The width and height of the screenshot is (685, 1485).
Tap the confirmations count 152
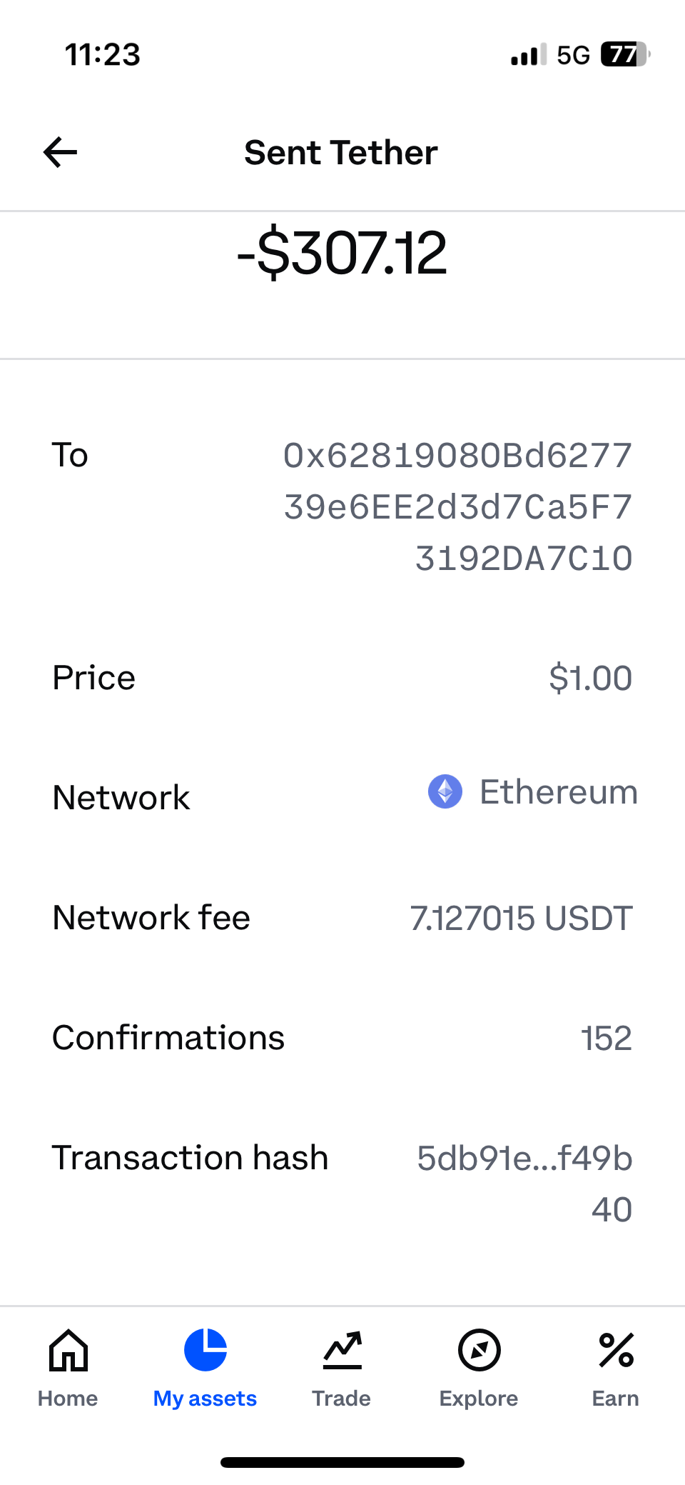click(607, 1039)
